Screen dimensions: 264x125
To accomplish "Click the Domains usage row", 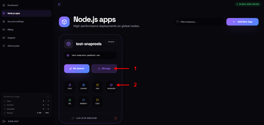I will point(27,105).
